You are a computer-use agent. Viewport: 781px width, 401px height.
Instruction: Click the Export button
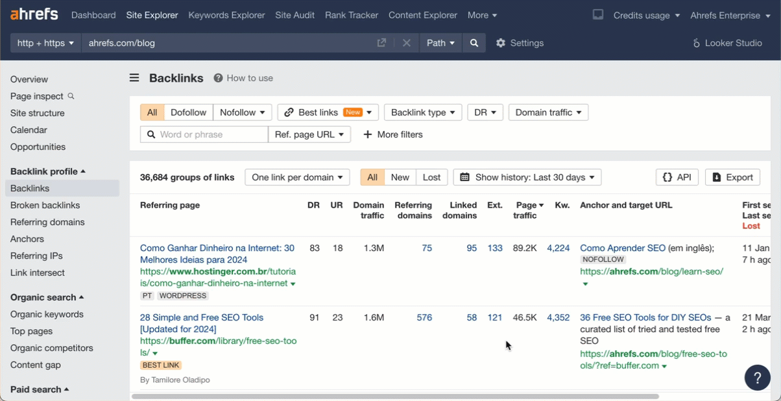(732, 176)
